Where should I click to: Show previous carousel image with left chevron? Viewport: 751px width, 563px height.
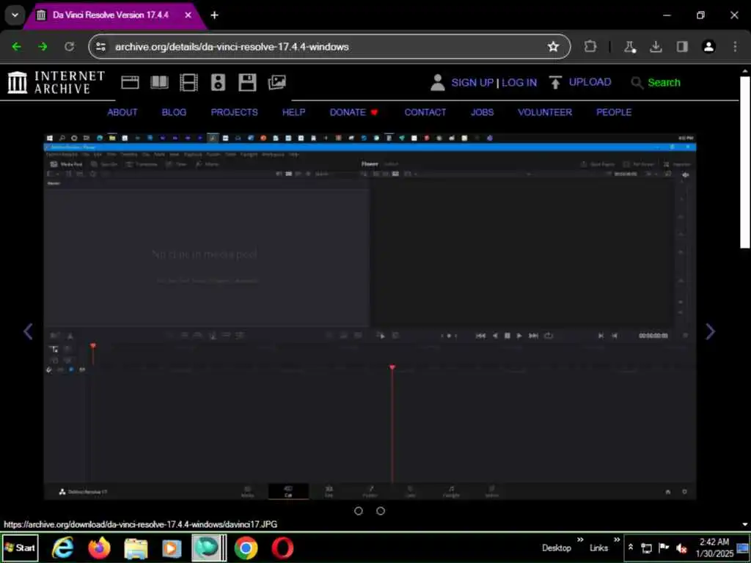(x=29, y=331)
